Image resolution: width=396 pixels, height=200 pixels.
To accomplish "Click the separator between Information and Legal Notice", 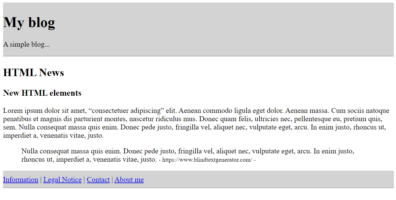I will tap(41, 180).
